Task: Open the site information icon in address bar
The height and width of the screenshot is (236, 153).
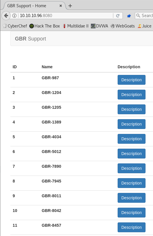Action: (x=14, y=16)
